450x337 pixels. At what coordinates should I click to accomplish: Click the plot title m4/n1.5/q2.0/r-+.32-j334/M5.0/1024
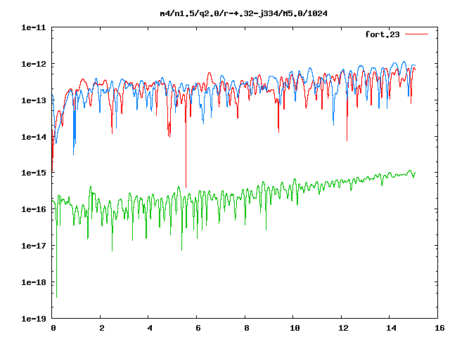pos(244,13)
